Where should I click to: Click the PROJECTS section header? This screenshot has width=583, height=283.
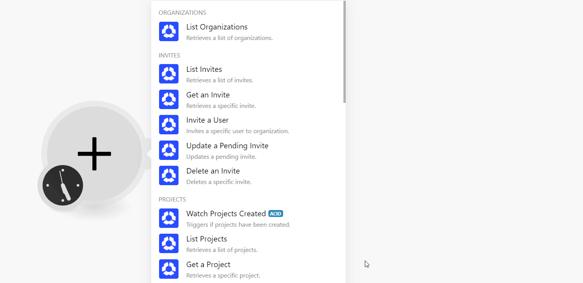(x=172, y=199)
